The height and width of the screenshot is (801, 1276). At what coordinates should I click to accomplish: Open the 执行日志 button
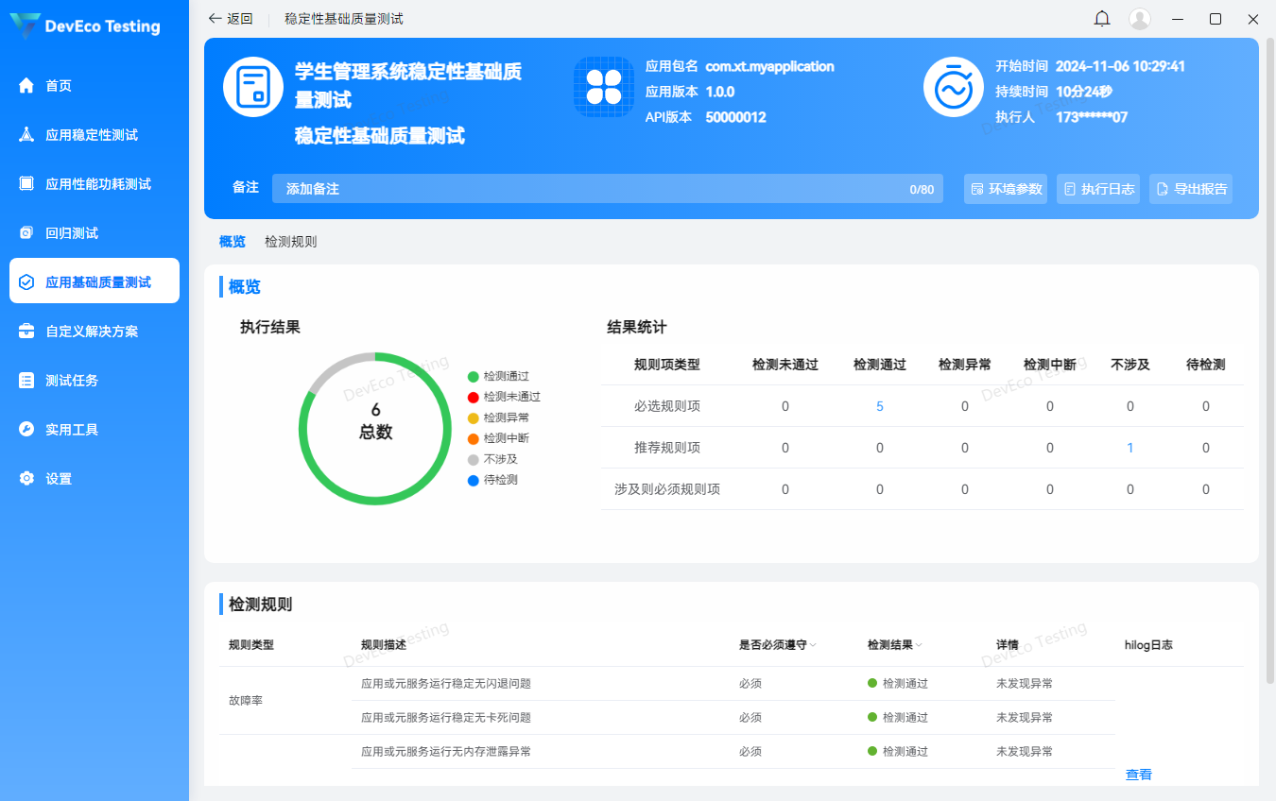(x=1098, y=189)
